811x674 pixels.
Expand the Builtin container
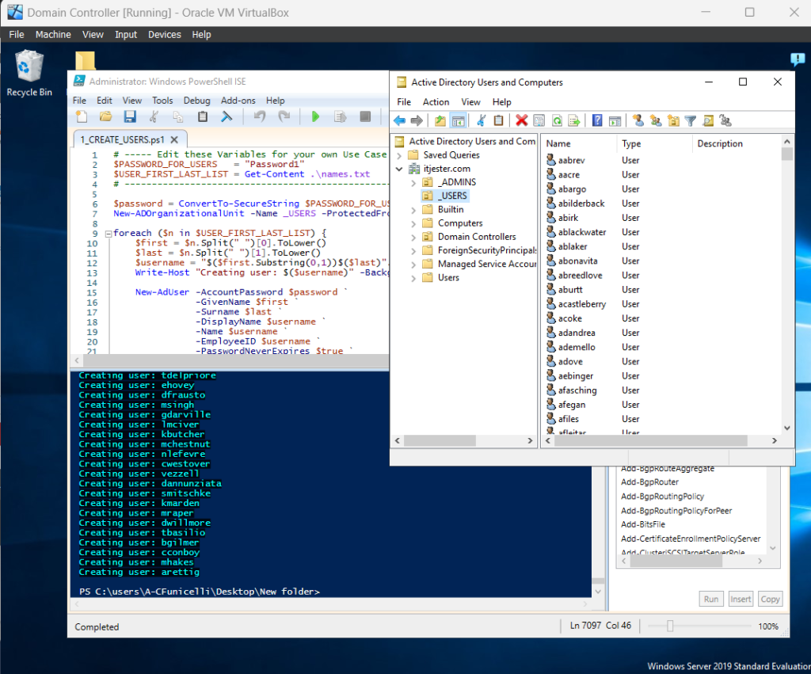click(413, 210)
